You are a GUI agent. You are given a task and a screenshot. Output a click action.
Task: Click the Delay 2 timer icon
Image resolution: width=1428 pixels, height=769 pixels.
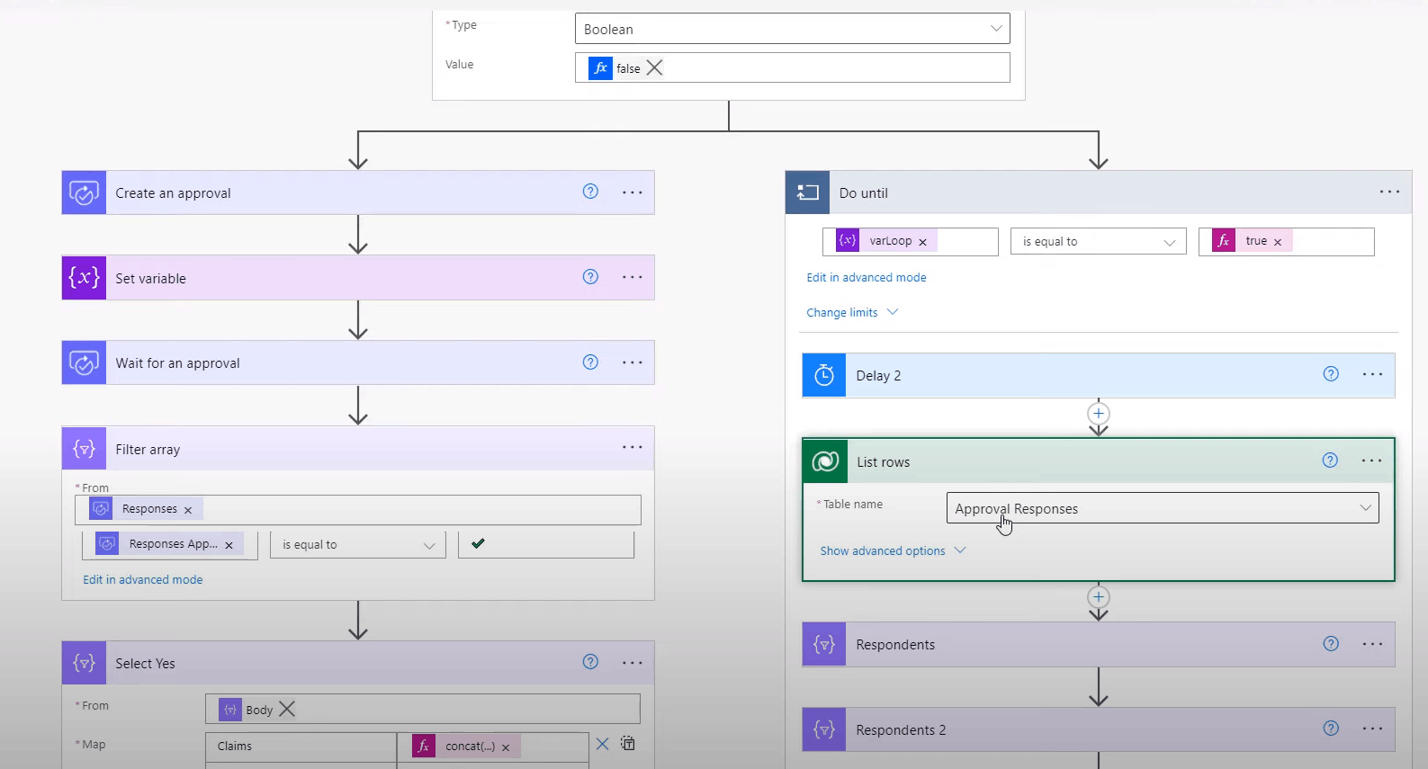[824, 375]
